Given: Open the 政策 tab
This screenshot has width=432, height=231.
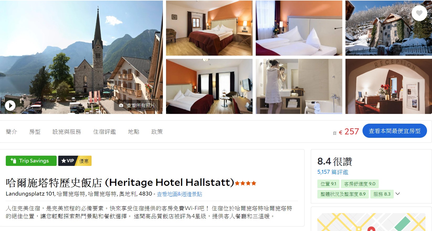Looking at the screenshot, I should pos(157,132).
